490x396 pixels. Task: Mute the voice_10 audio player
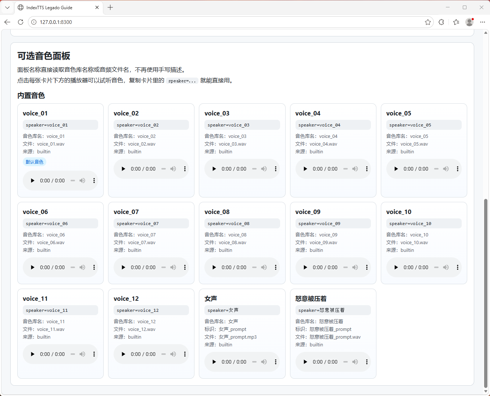click(x=446, y=267)
